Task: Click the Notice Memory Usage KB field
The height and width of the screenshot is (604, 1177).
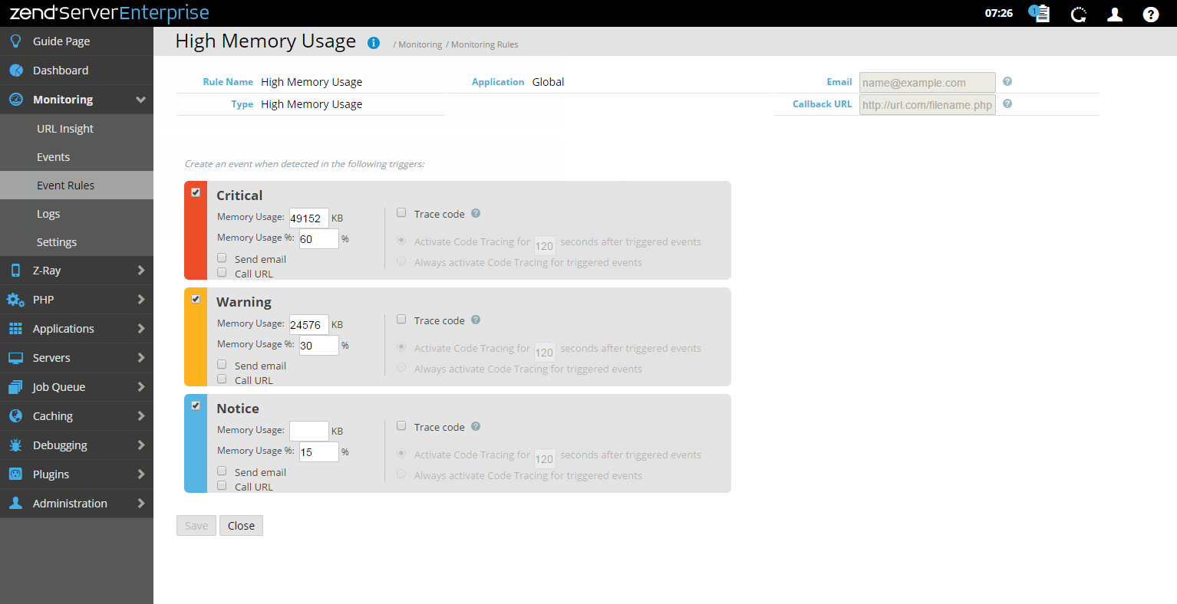Action: [x=308, y=431]
